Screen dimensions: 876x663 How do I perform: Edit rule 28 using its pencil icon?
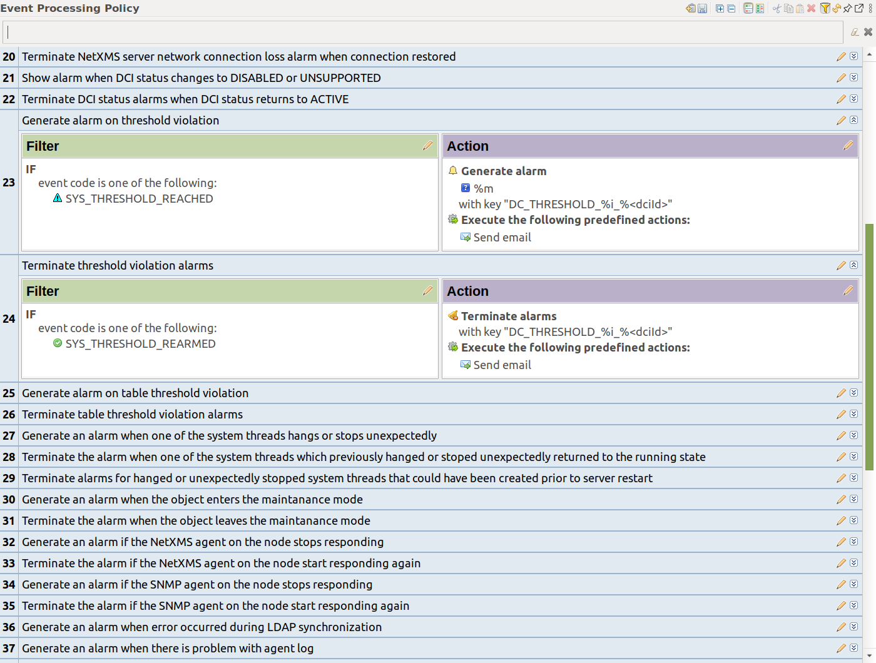(x=841, y=457)
